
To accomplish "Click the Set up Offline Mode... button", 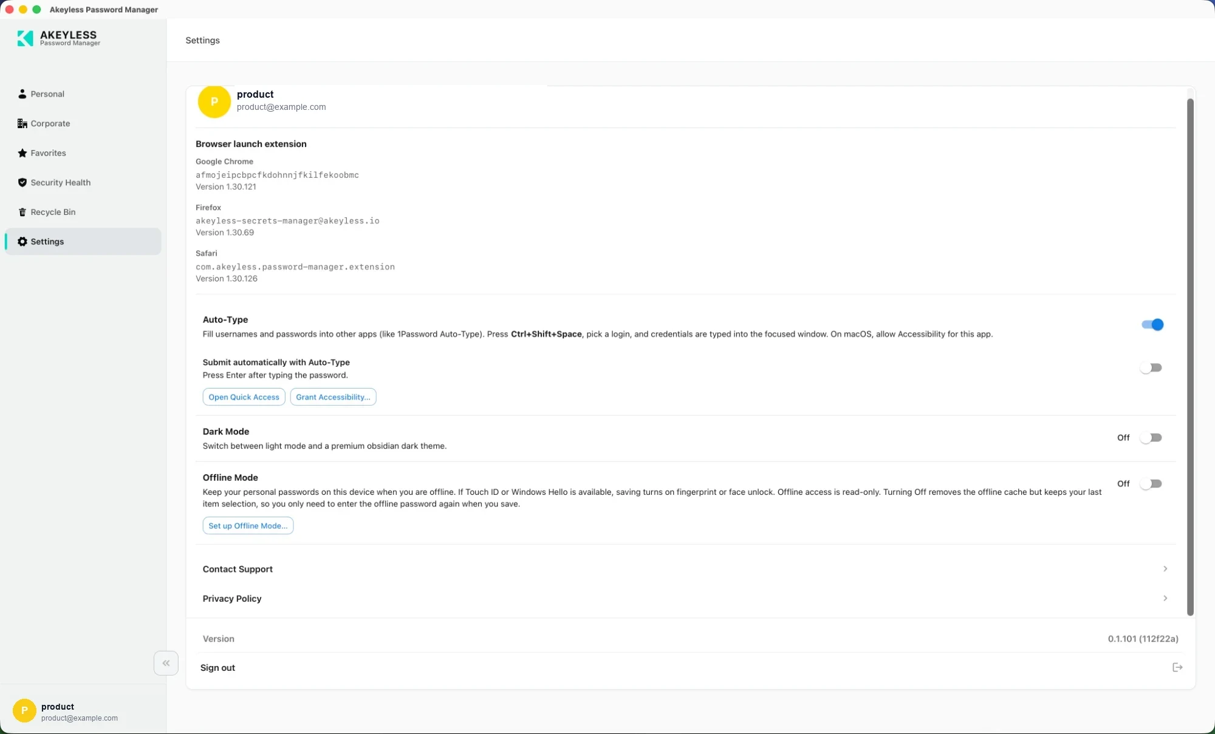I will click(248, 526).
